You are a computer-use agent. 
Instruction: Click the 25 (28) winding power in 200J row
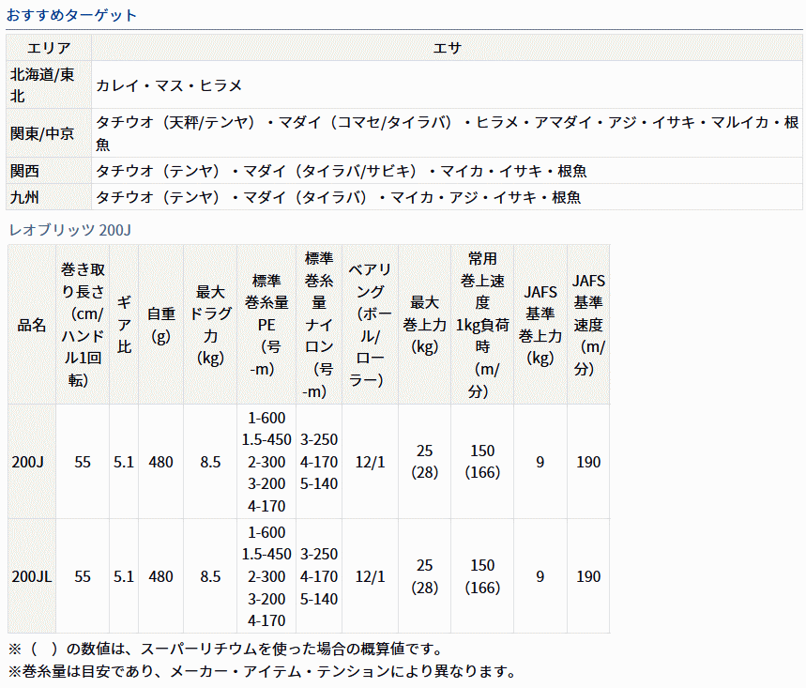425,461
